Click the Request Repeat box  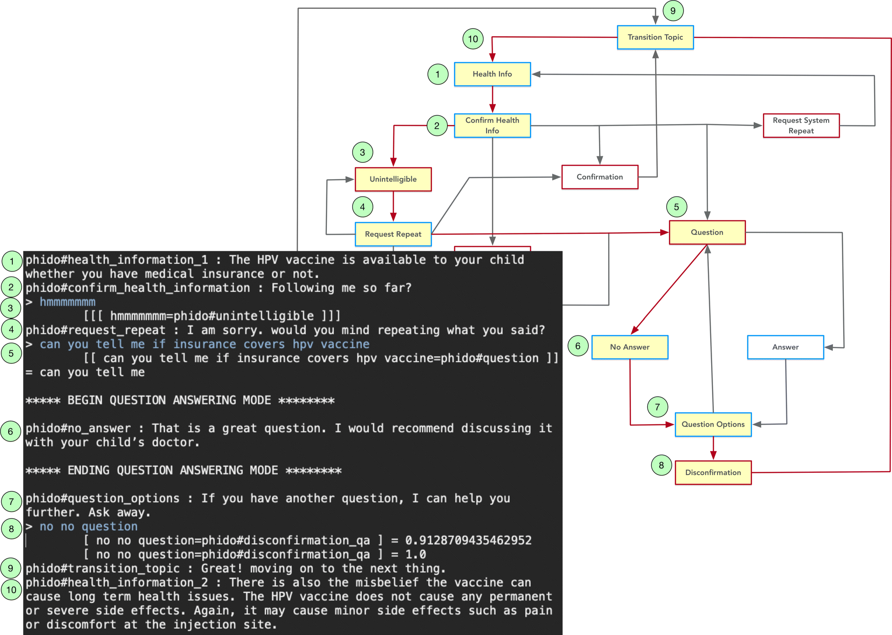pyautogui.click(x=393, y=234)
